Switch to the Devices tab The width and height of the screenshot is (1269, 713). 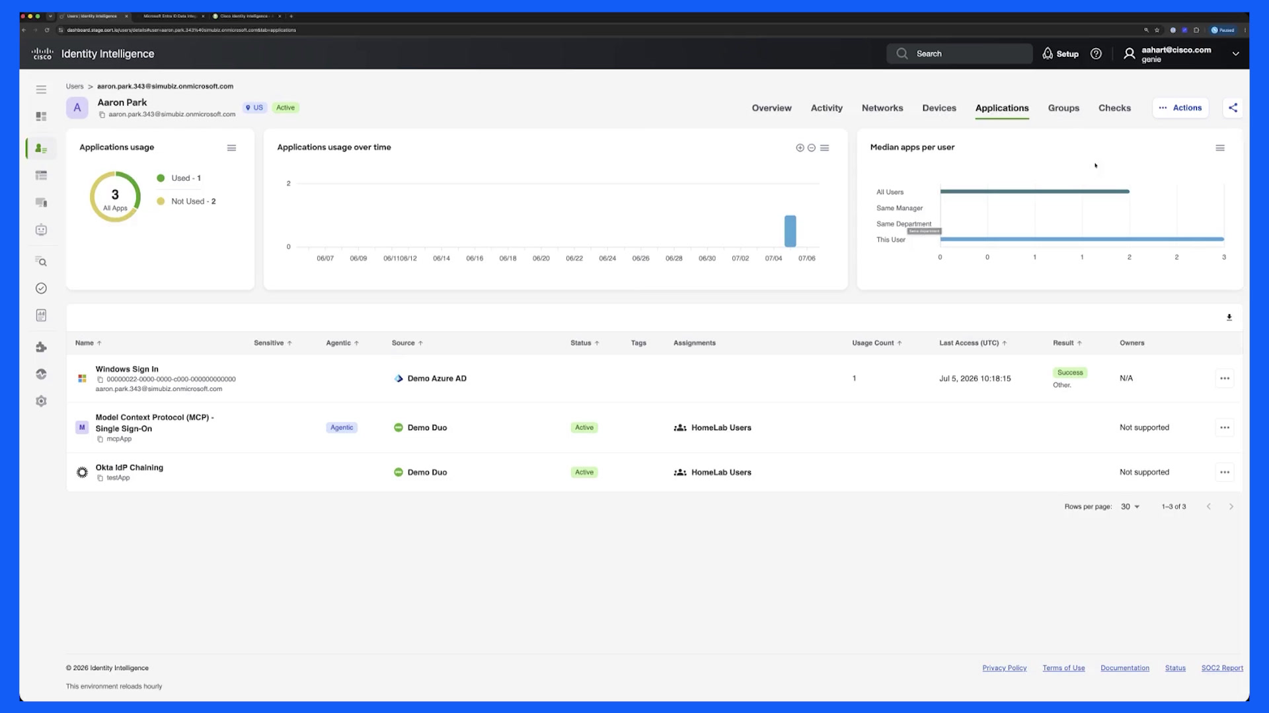[939, 108]
